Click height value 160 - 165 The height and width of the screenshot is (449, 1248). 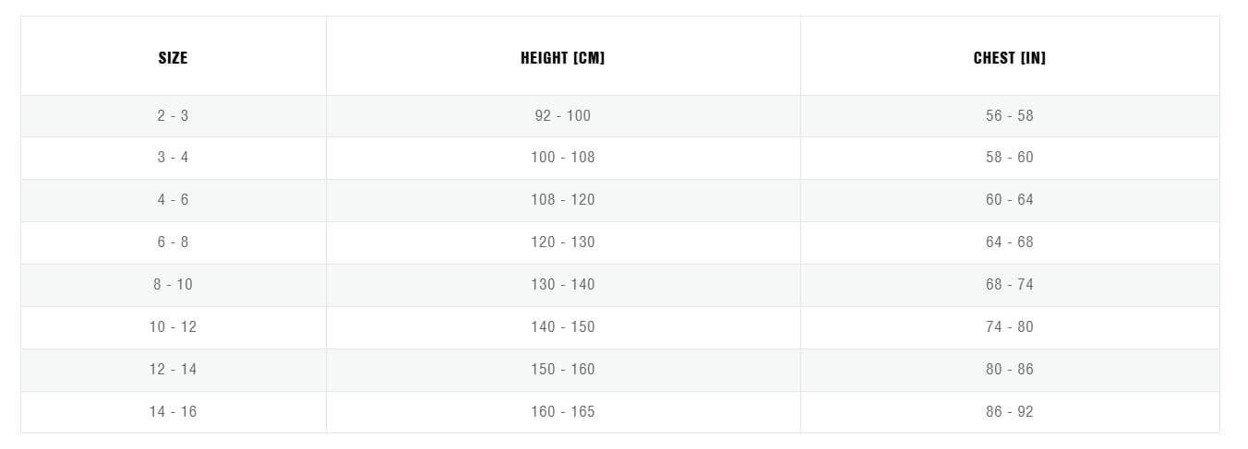click(563, 411)
